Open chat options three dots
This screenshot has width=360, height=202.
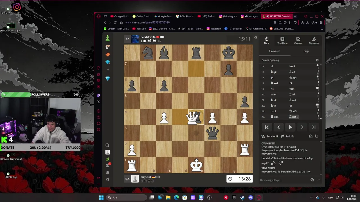[318, 180]
